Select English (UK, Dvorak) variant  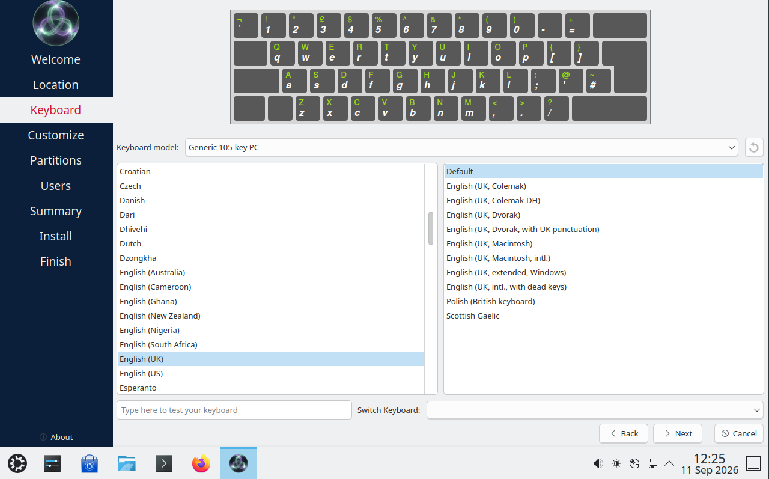(603, 215)
